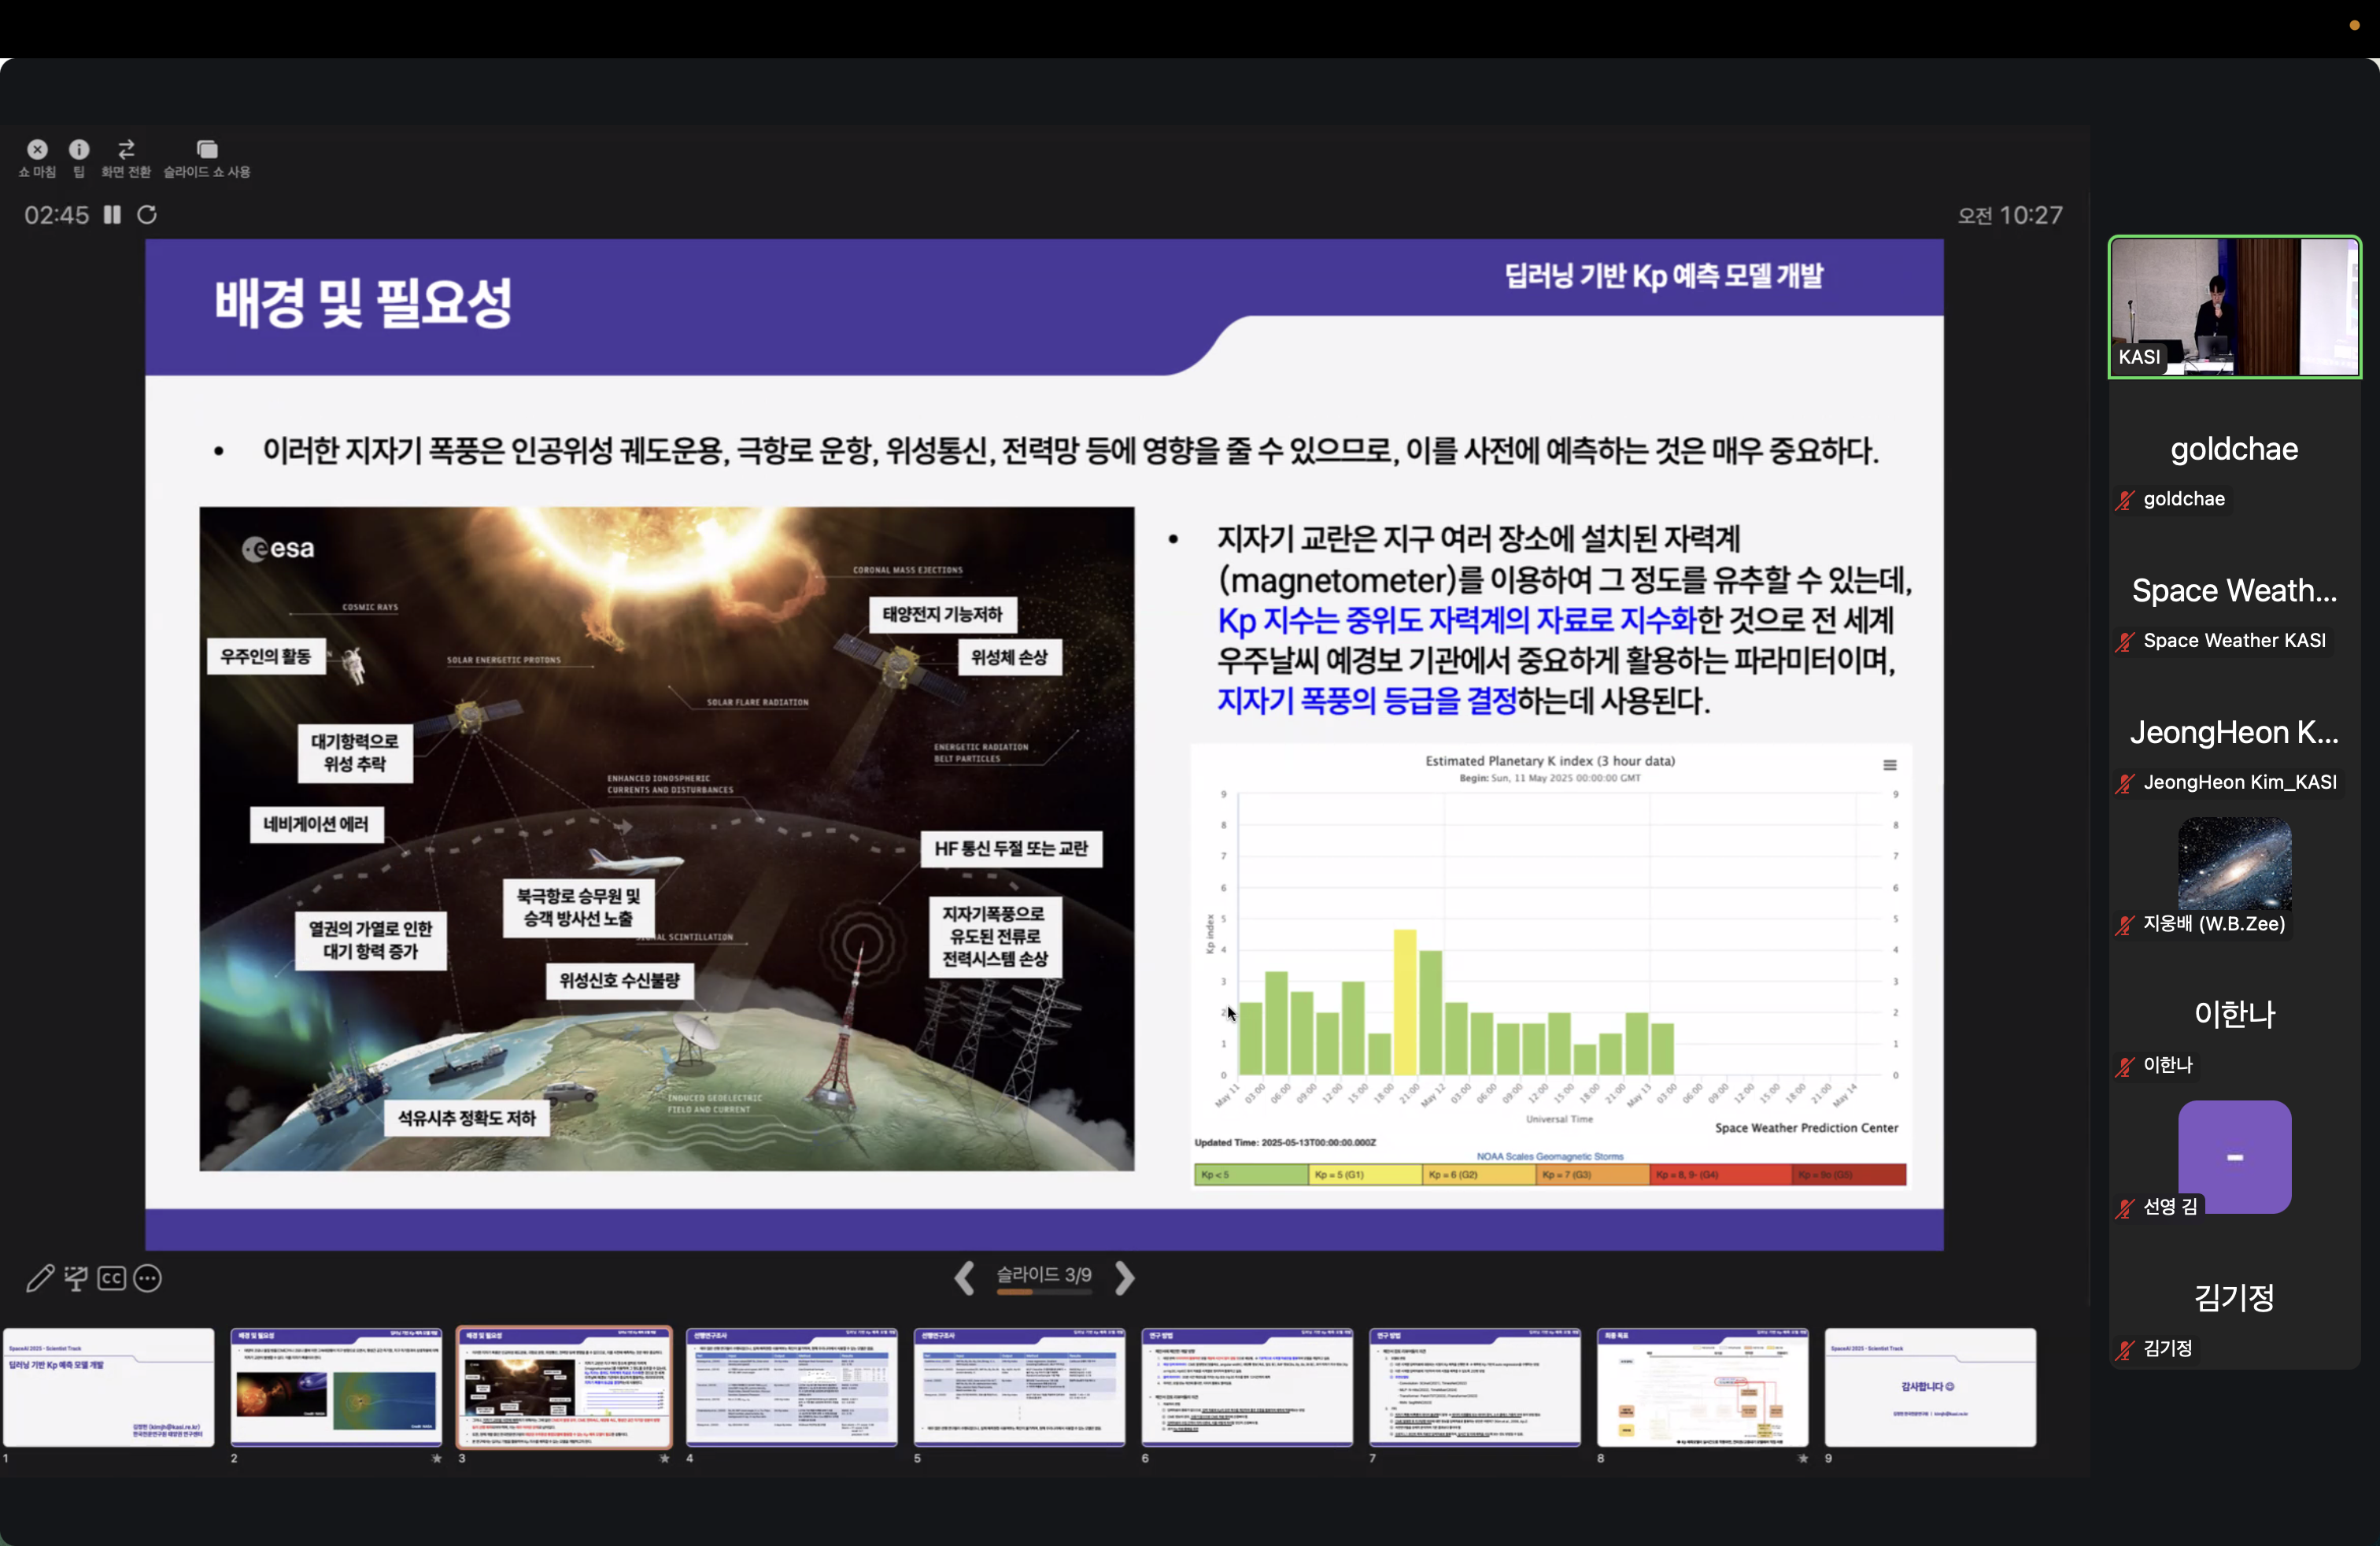Click 지웅배 (W.B.Zee) muted microphone icon
Image resolution: width=2380 pixels, height=1546 pixels.
click(x=2125, y=925)
